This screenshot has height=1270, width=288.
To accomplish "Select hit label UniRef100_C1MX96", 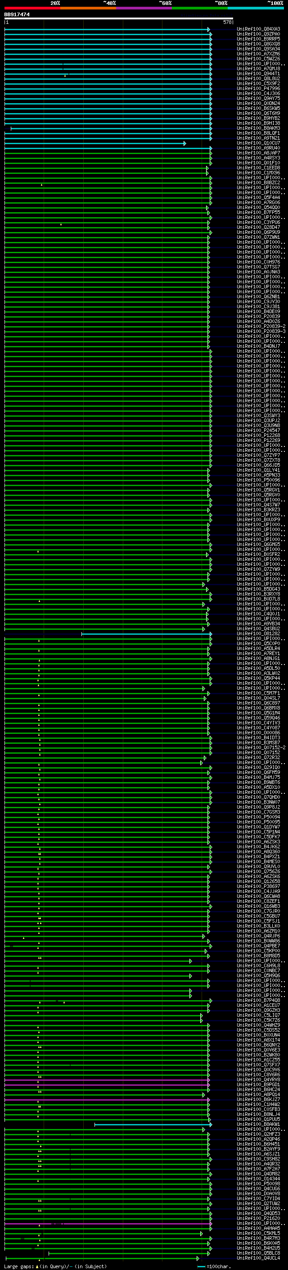I will (258, 173).
